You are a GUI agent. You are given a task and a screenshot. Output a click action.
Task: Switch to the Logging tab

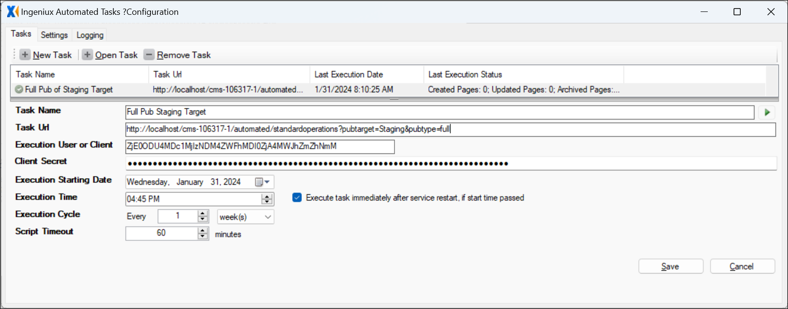(90, 35)
